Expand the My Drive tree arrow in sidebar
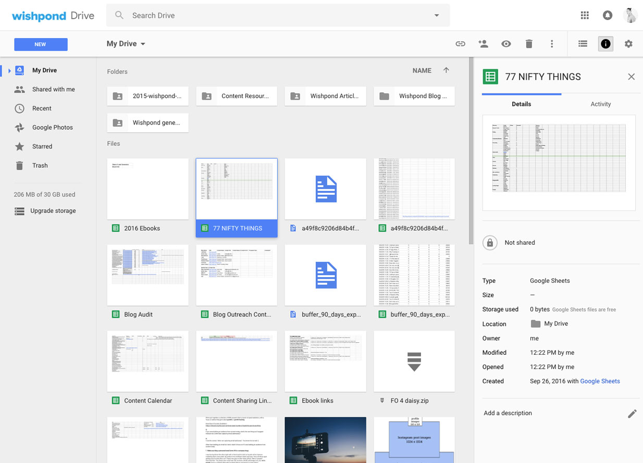 coord(9,70)
